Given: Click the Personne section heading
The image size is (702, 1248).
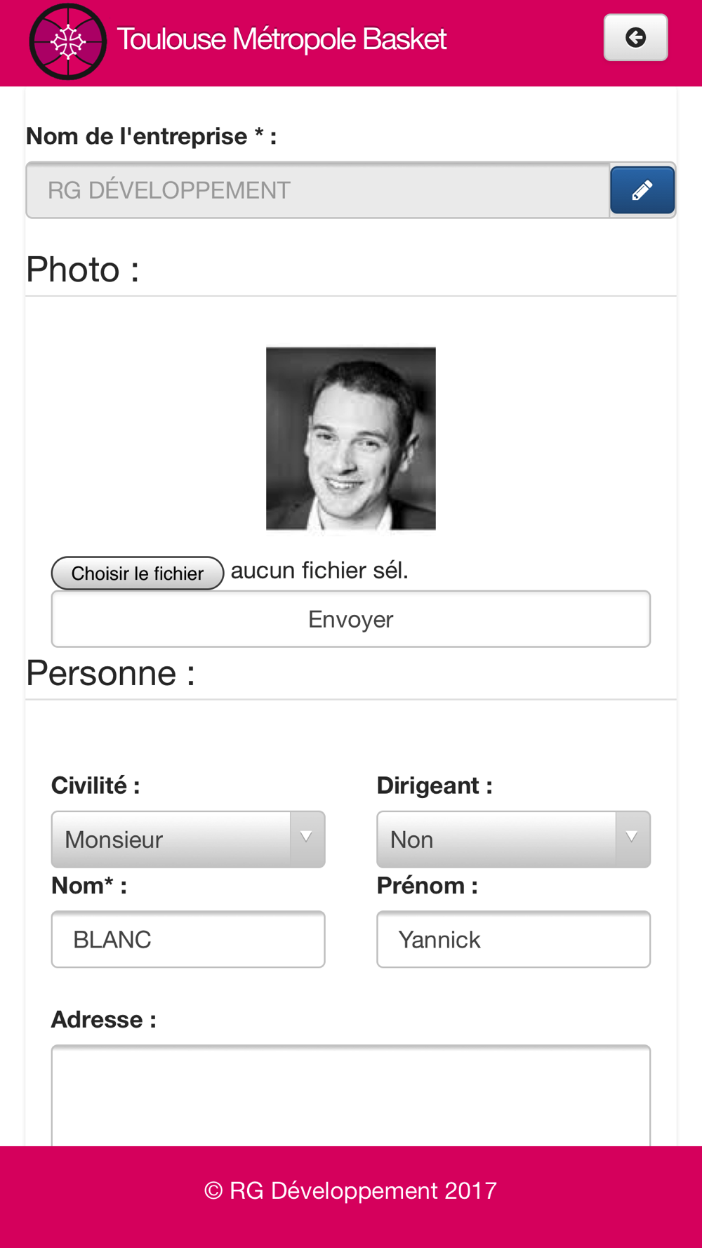Looking at the screenshot, I should (x=111, y=673).
